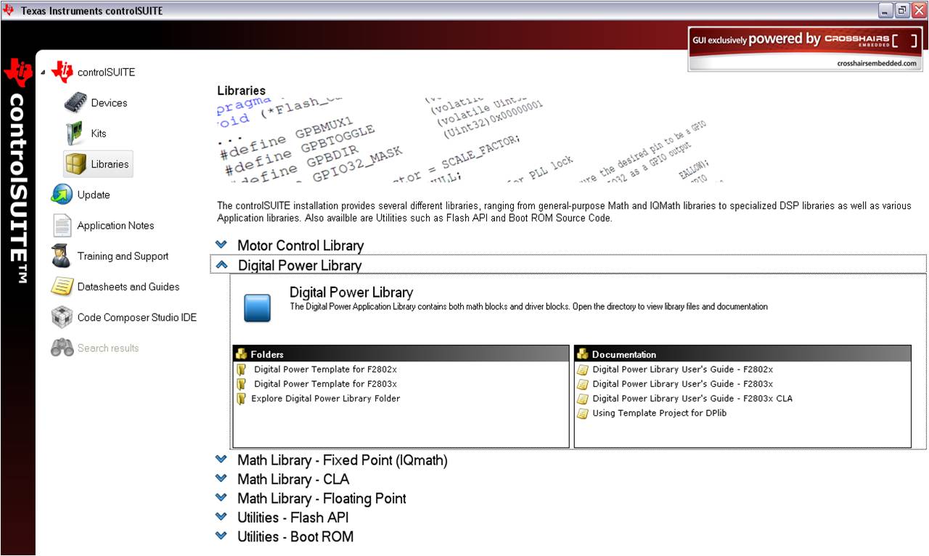Image resolution: width=929 pixels, height=556 pixels.
Task: Click the blue Digital Power Library square icon
Action: pyautogui.click(x=258, y=308)
